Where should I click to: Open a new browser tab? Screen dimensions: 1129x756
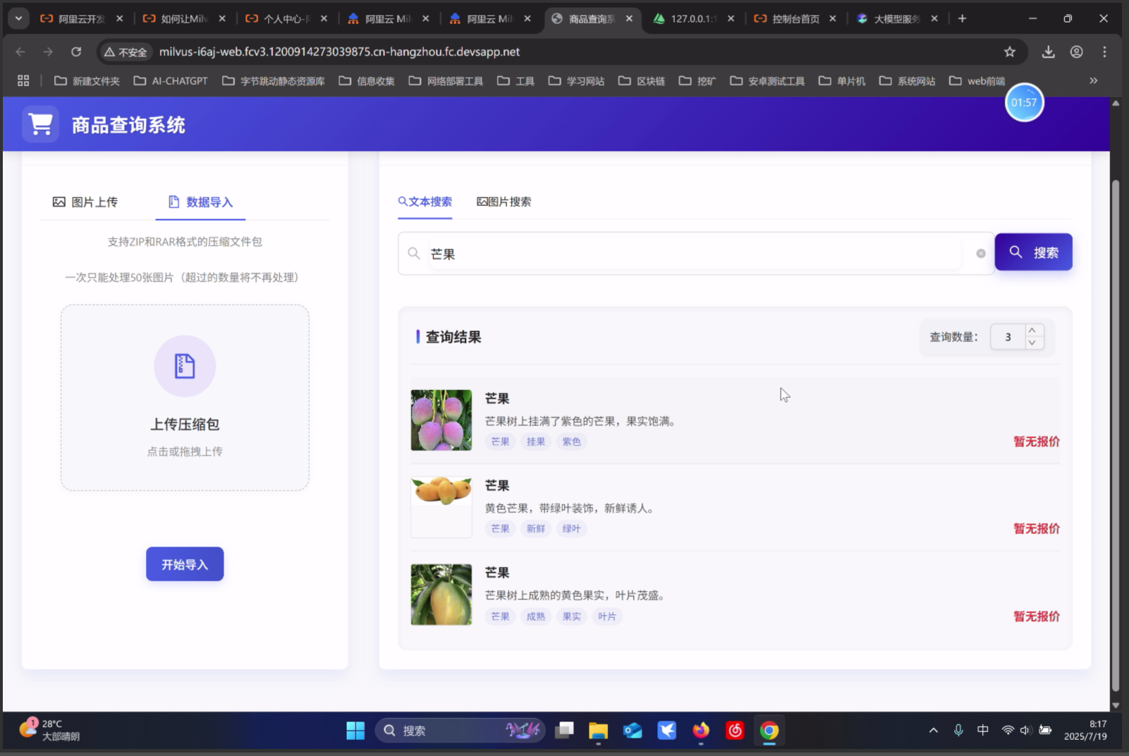click(x=962, y=18)
